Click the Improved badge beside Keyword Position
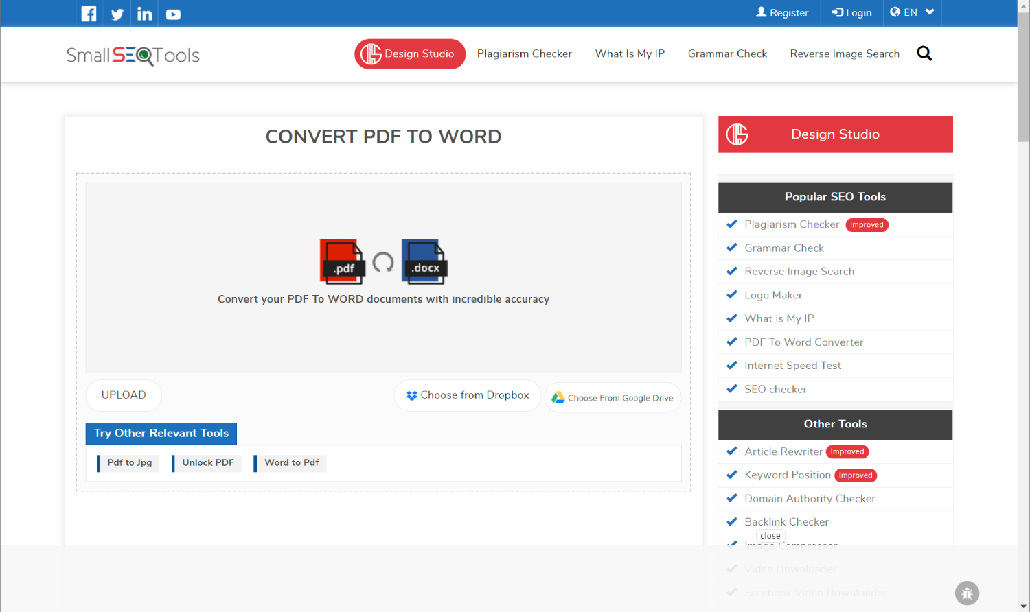This screenshot has height=612, width=1030. [x=856, y=475]
